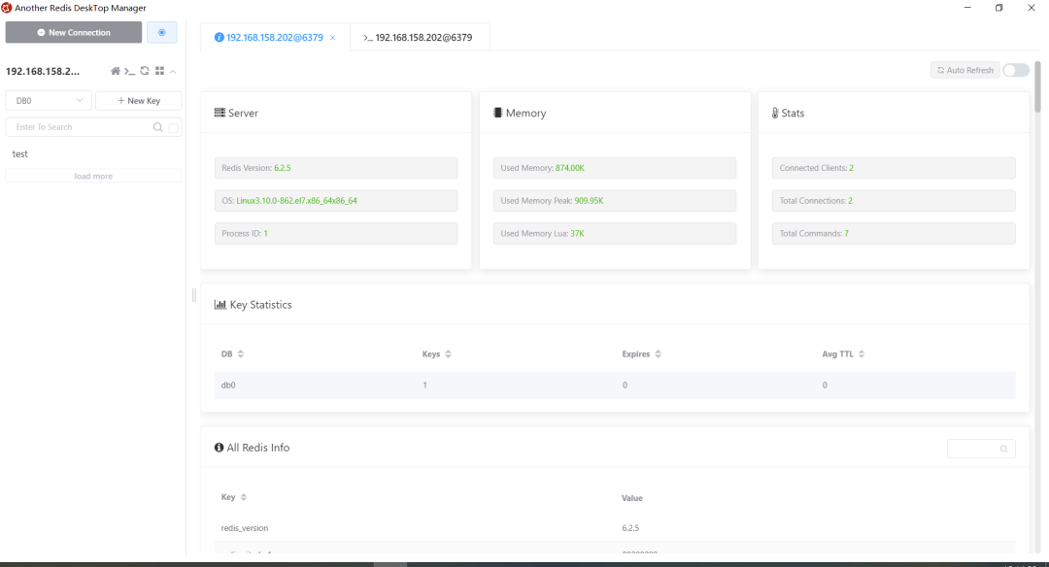
Task: Click the Process ID field
Action: [336, 233]
